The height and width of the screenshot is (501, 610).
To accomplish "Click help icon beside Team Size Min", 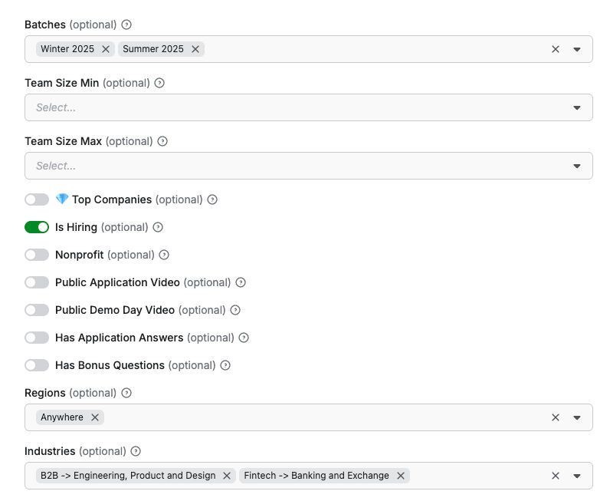I will point(159,83).
